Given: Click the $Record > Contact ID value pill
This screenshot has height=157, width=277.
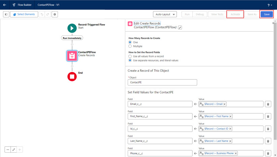Looking at the screenshot, I should (x=216, y=129).
